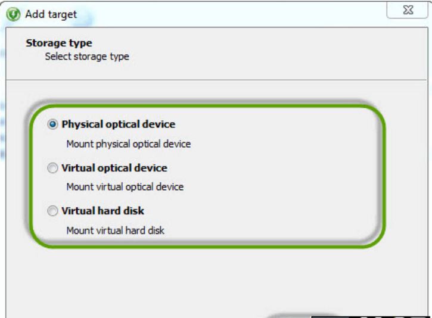Click the bold Virtual hard disk label
This screenshot has width=432, height=318.
click(102, 211)
